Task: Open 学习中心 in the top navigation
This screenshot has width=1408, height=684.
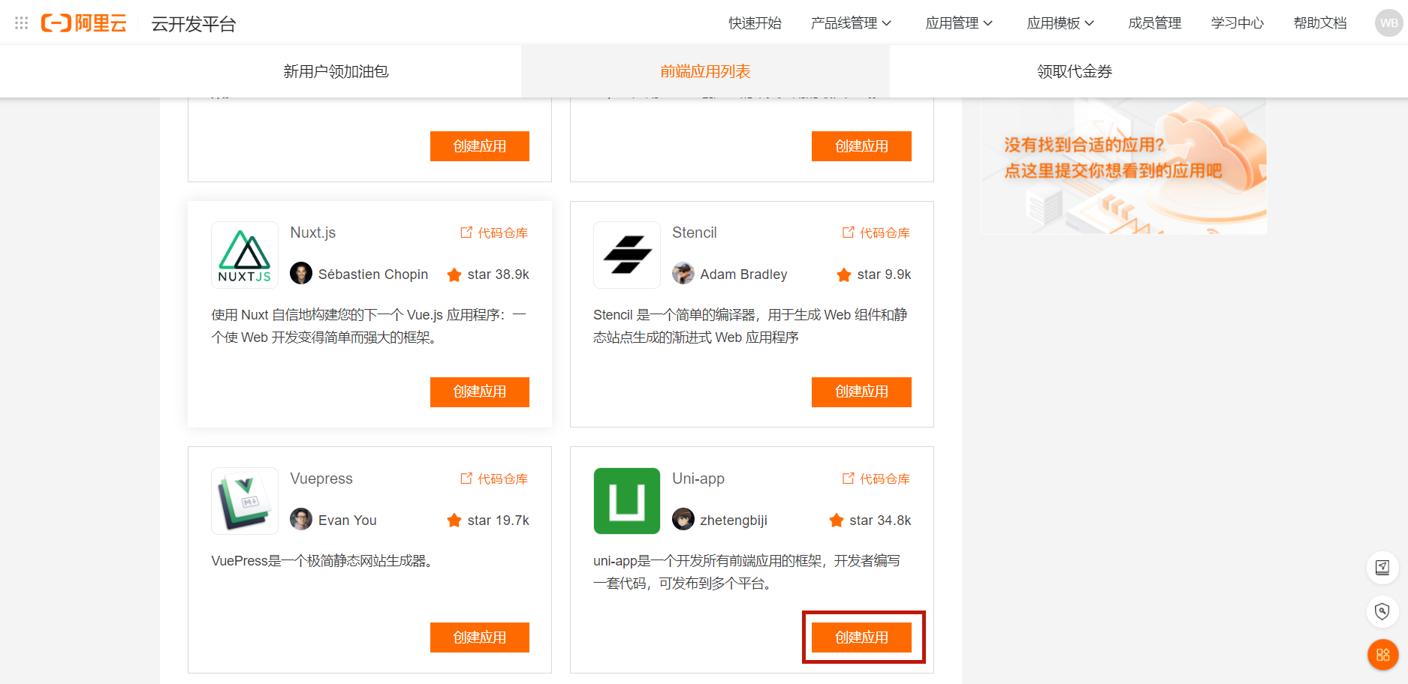Action: pos(1238,23)
